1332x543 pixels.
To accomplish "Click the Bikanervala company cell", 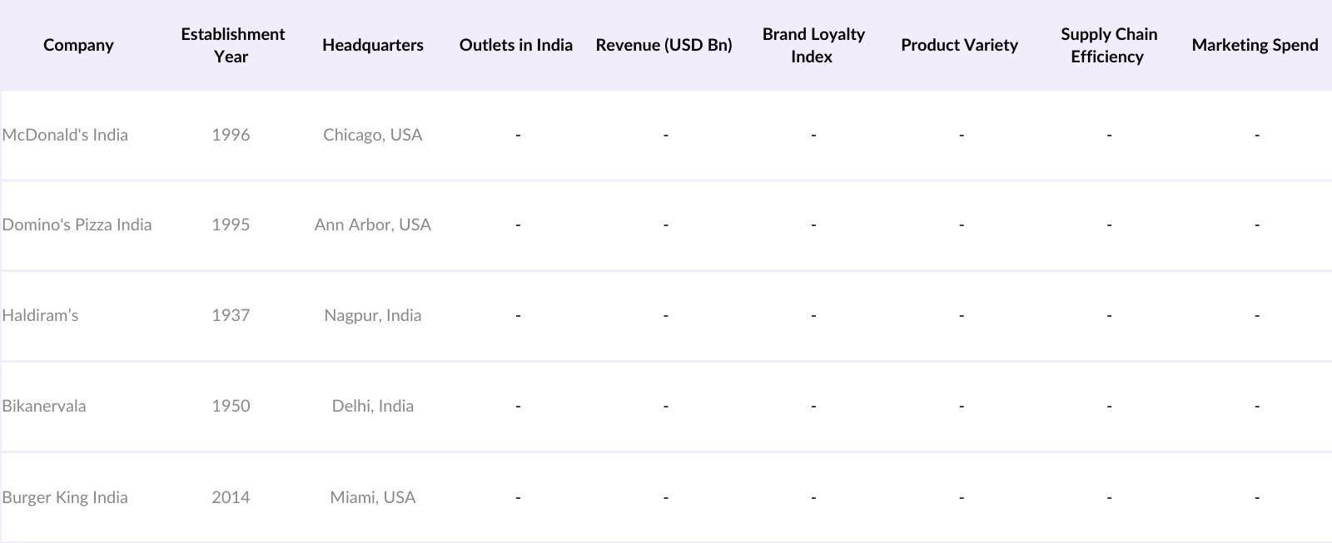I will (44, 406).
